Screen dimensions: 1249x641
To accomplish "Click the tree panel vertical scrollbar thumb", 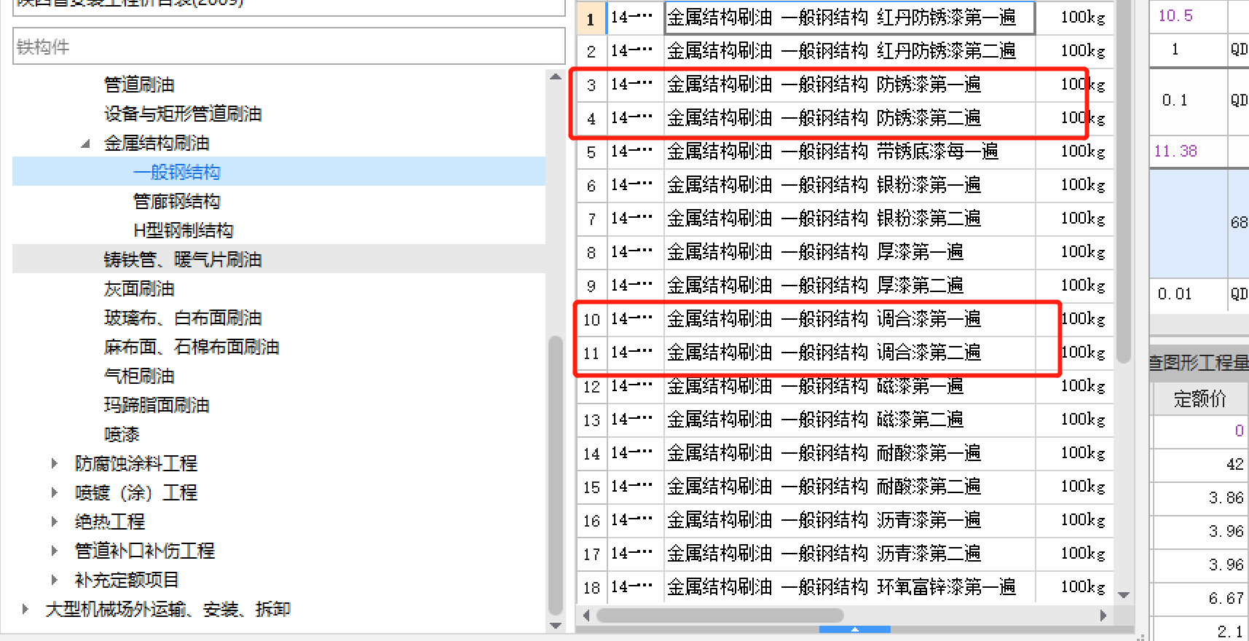I will point(556,476).
